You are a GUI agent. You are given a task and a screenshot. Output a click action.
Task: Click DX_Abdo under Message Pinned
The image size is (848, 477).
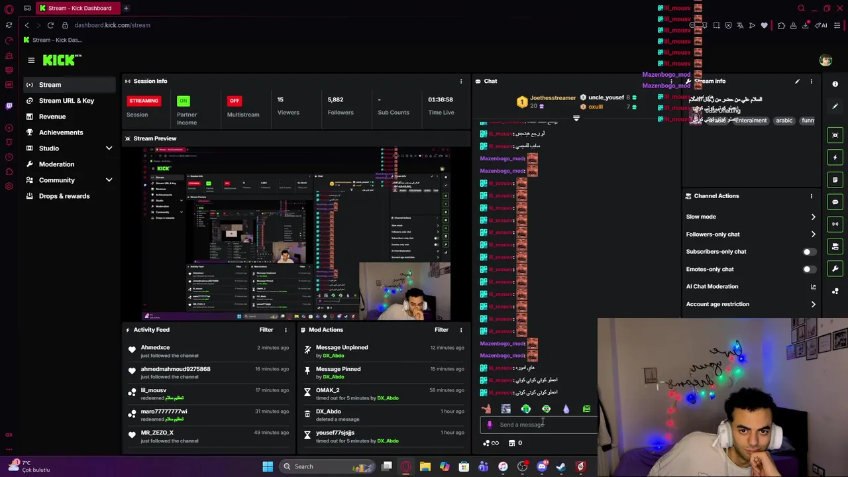333,377
